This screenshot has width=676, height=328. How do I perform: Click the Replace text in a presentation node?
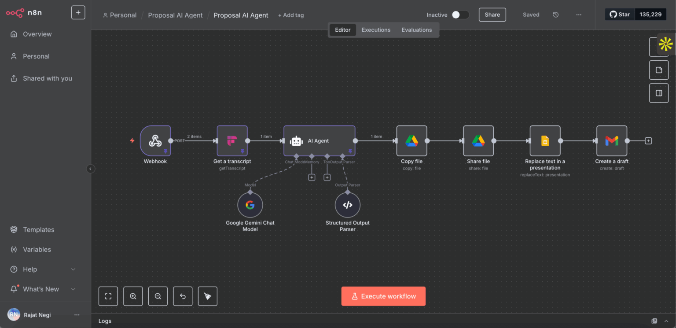(x=545, y=141)
